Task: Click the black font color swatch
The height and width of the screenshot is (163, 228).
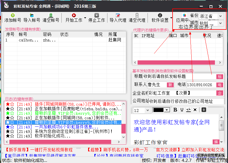Action: pyautogui.click(x=159, y=110)
